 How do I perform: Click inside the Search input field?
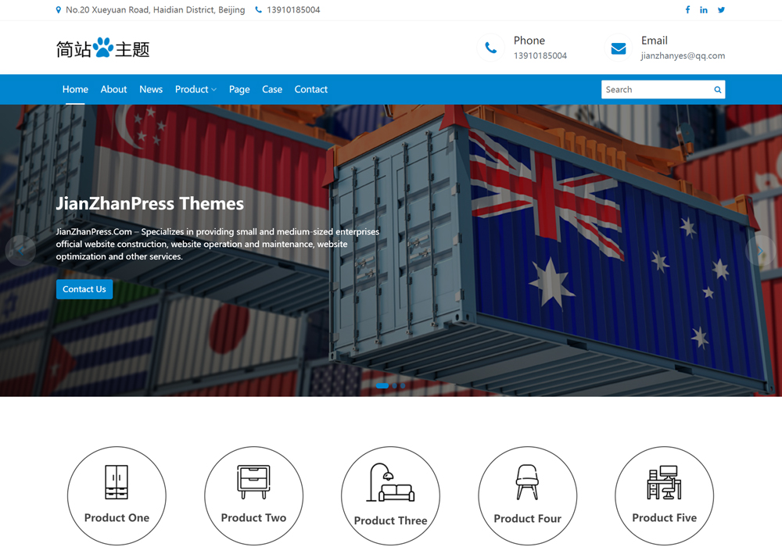coord(657,89)
